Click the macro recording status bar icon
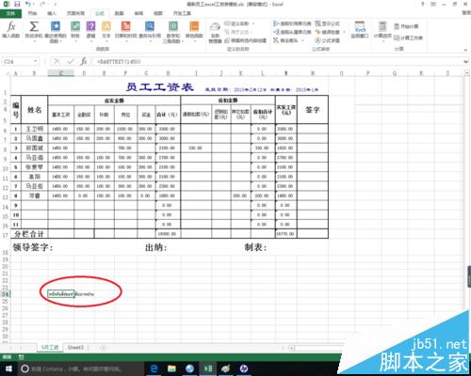Viewport: 471px width, 376px height. click(x=22, y=357)
